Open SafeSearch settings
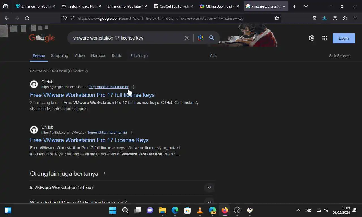This screenshot has height=217, width=362. click(x=339, y=56)
